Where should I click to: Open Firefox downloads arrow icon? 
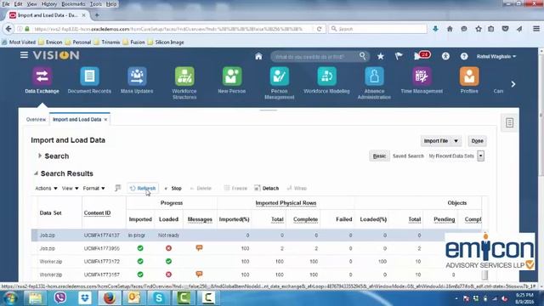(435, 29)
